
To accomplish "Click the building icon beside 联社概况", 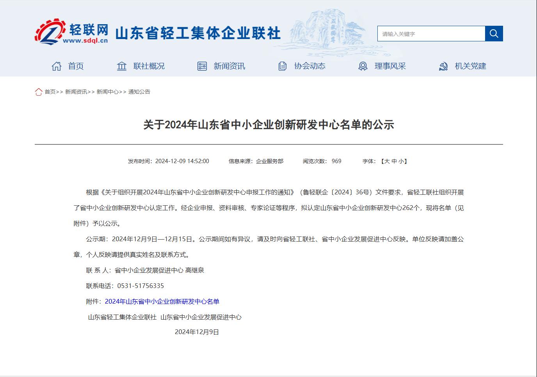I will tap(122, 66).
